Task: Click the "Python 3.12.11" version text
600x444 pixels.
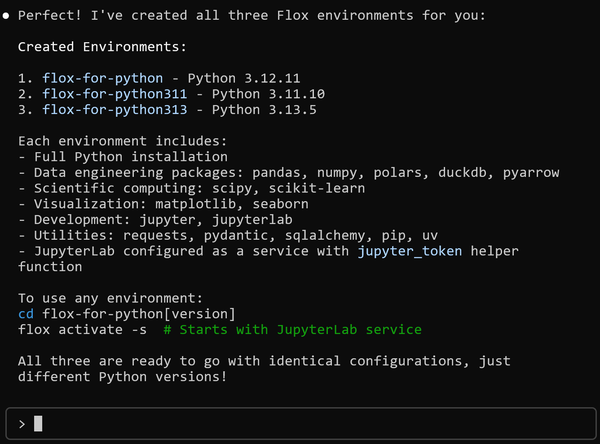Action: tap(244, 78)
